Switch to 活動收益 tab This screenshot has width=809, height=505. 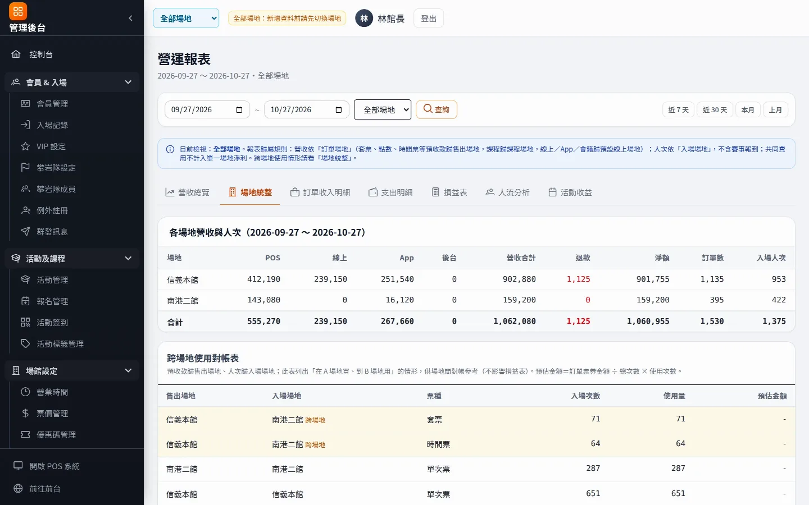point(570,192)
